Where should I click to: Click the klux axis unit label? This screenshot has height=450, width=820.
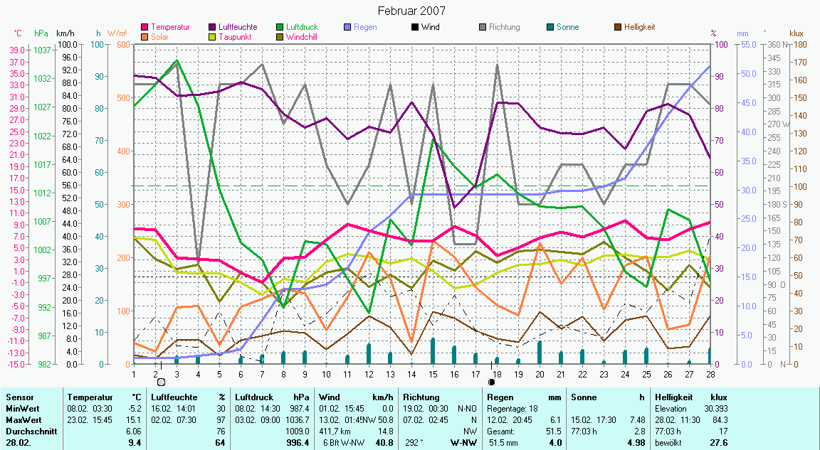797,33
